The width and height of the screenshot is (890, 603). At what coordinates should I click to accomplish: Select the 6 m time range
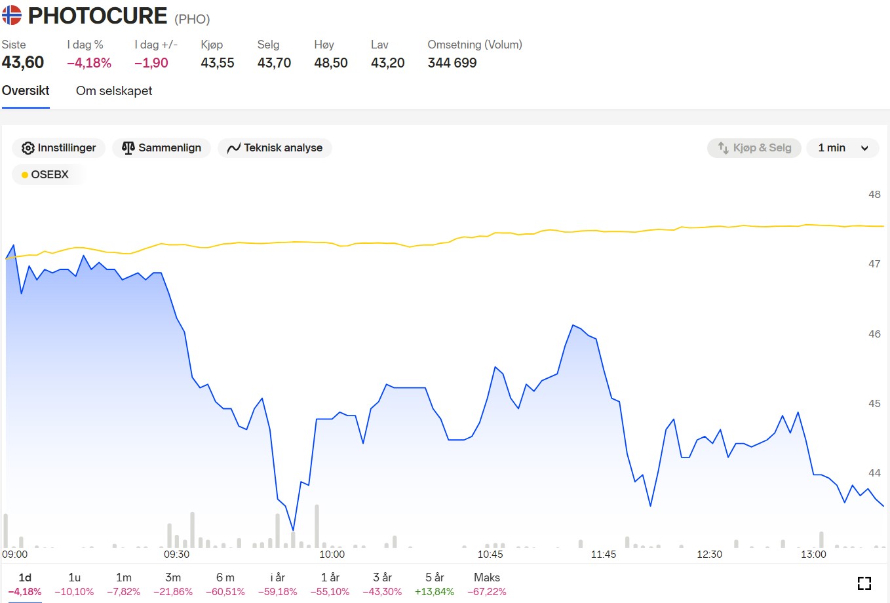pyautogui.click(x=225, y=583)
